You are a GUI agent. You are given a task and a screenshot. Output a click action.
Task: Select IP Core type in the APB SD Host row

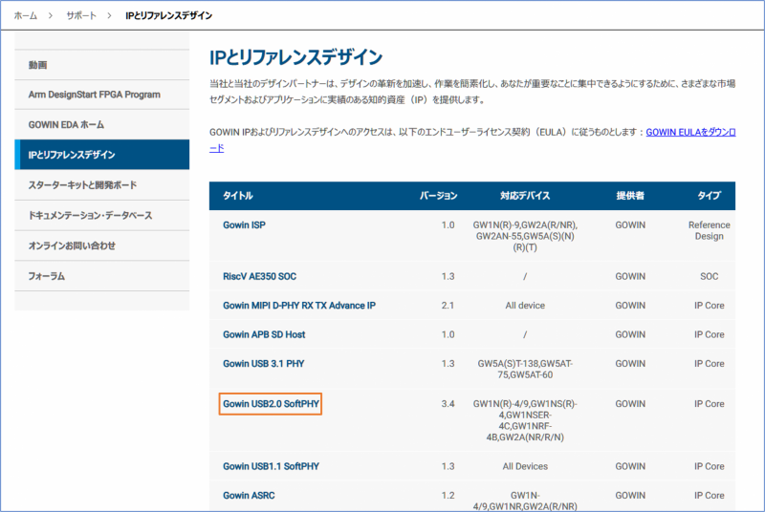coord(709,334)
